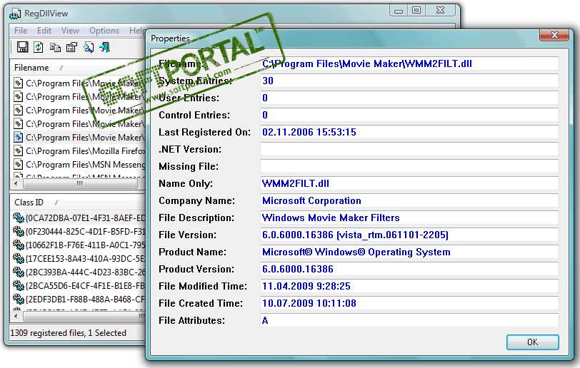Select class ID {10662F1B-F76E-411B-A0C1 row
This screenshot has height=368, width=580.
coord(79,245)
